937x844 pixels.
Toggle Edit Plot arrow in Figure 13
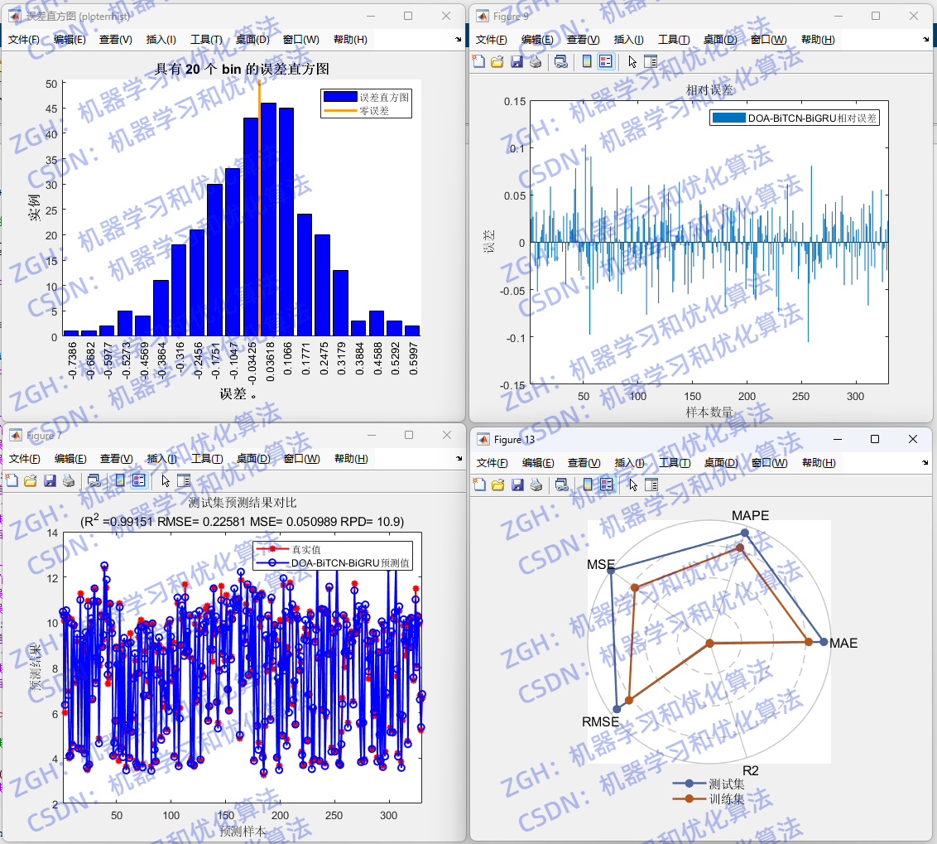click(633, 485)
